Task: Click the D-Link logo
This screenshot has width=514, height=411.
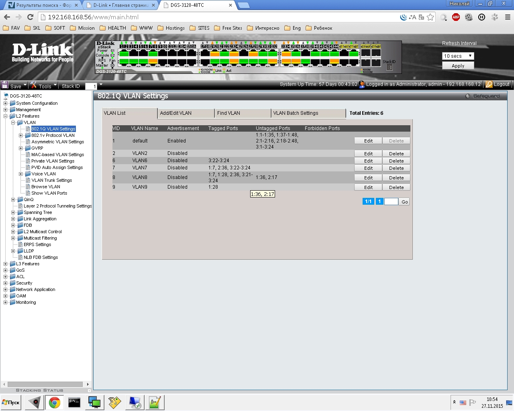Action: 43,53
